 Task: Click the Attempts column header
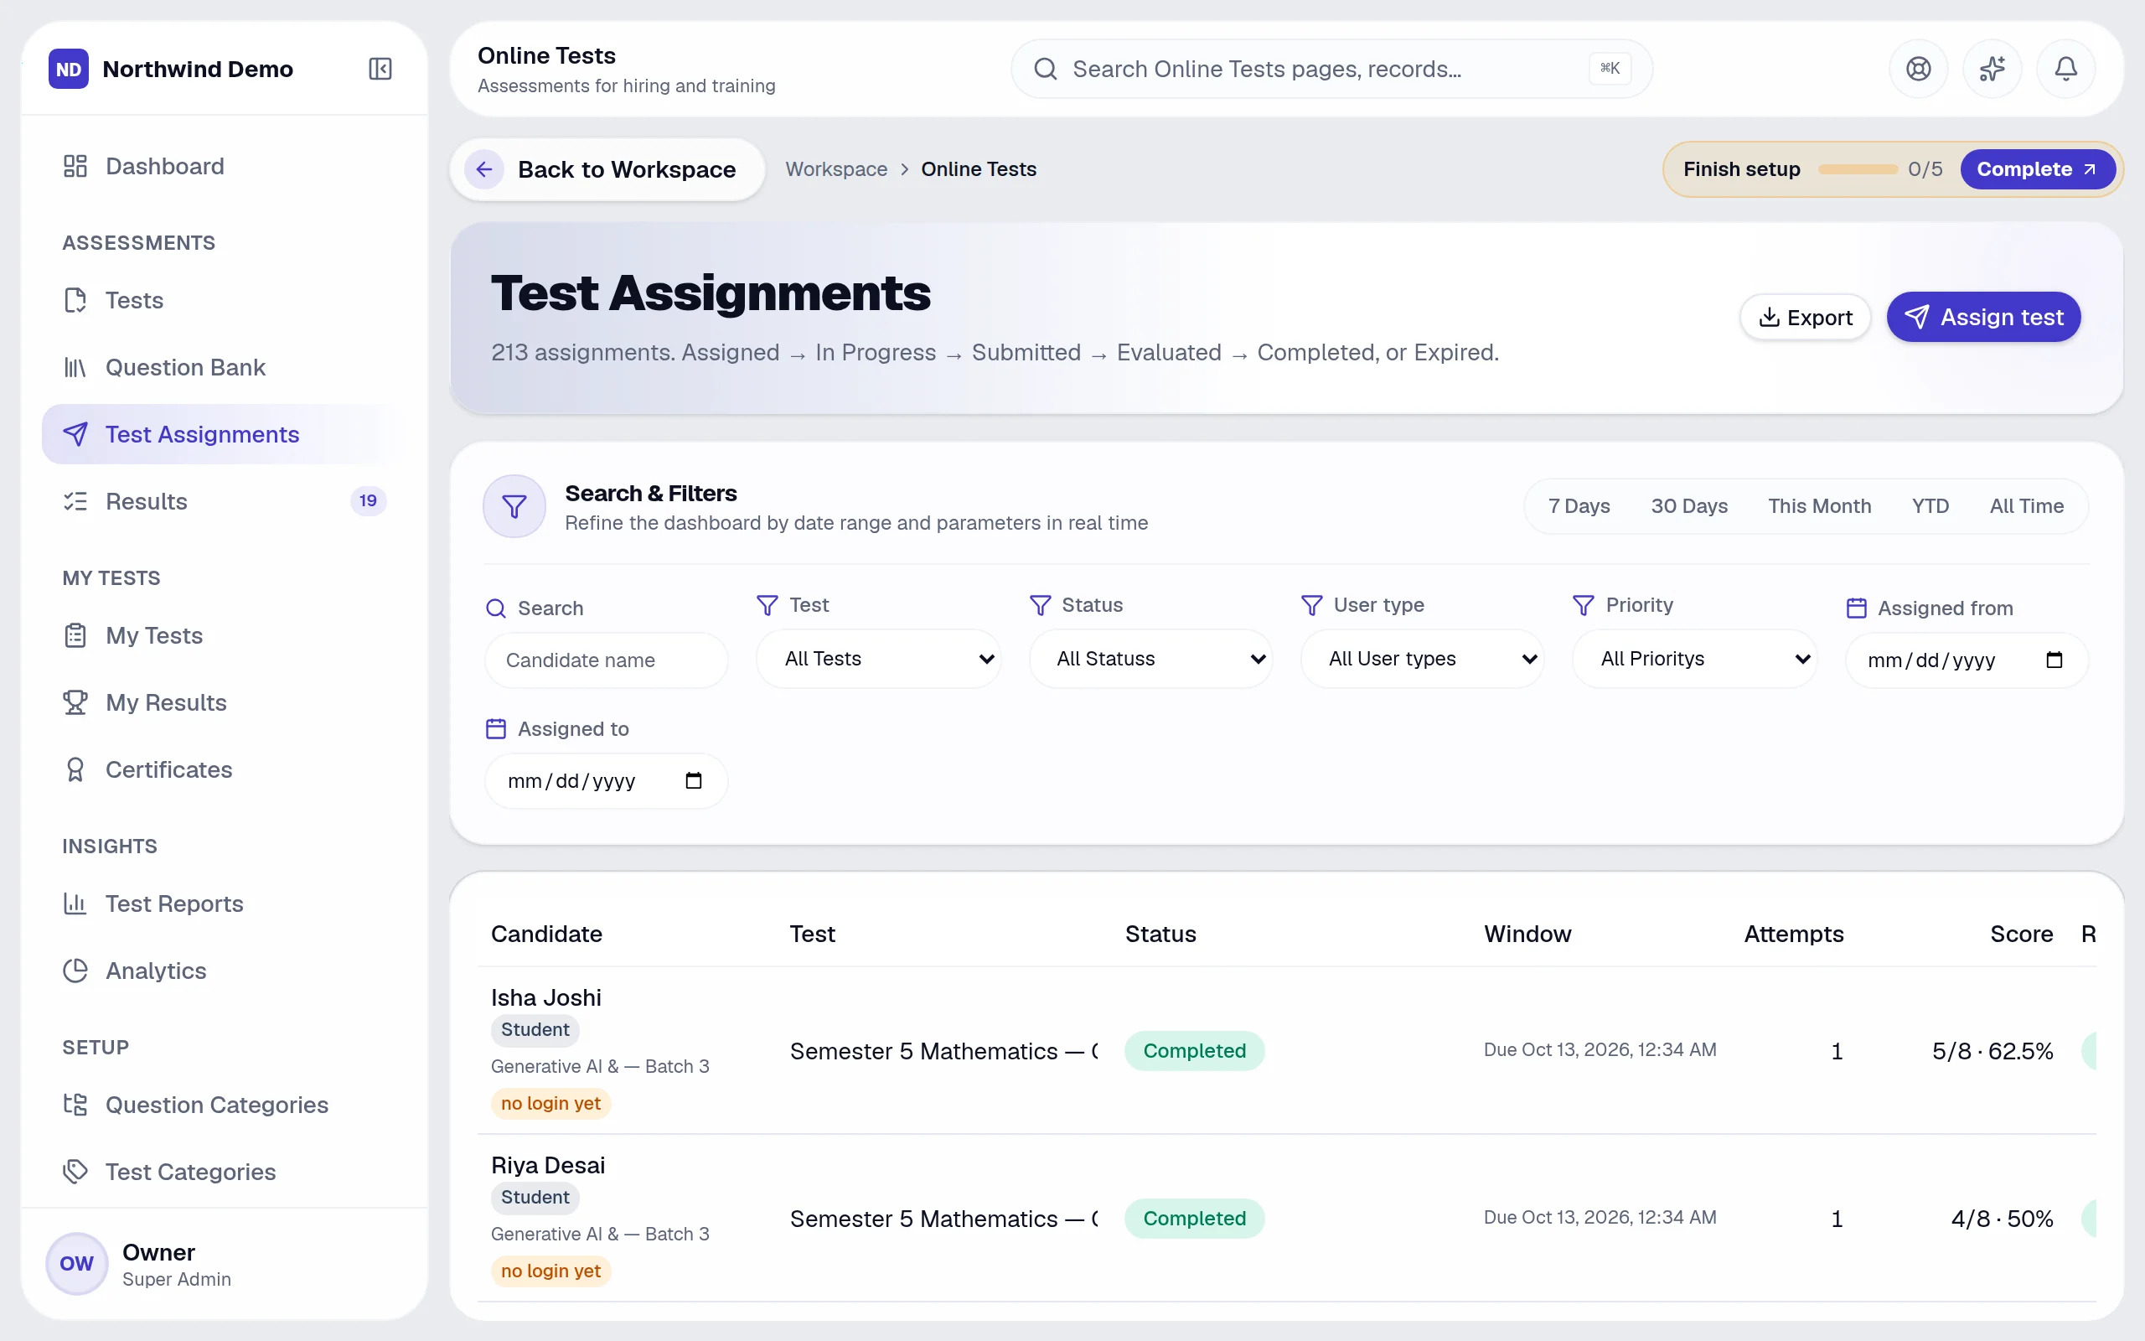[1793, 933]
